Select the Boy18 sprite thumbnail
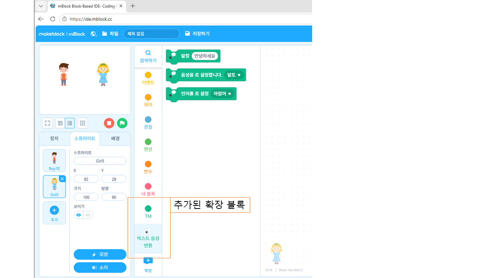Viewport: 495px width, 278px height. 55,161
